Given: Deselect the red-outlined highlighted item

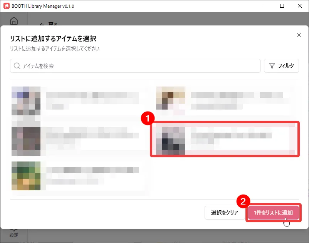Looking at the screenshot, I should (224, 139).
